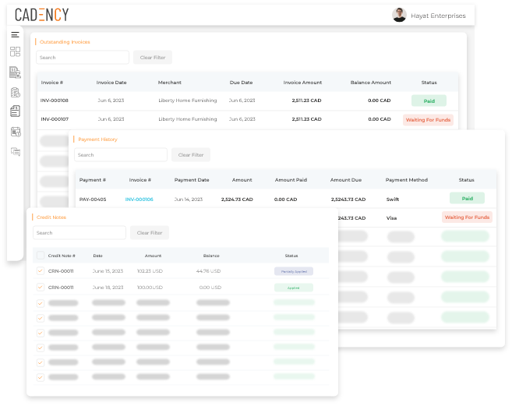Select payment PAY-00405 cell
This screenshot has width=512, height=406.
[x=93, y=199]
